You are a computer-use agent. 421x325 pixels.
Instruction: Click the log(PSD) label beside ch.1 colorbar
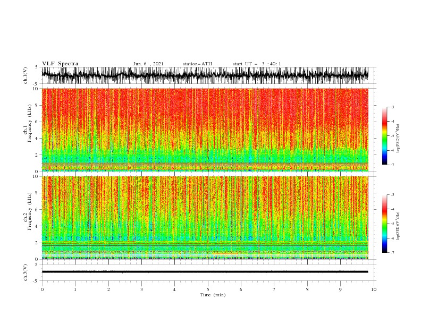(398, 139)
